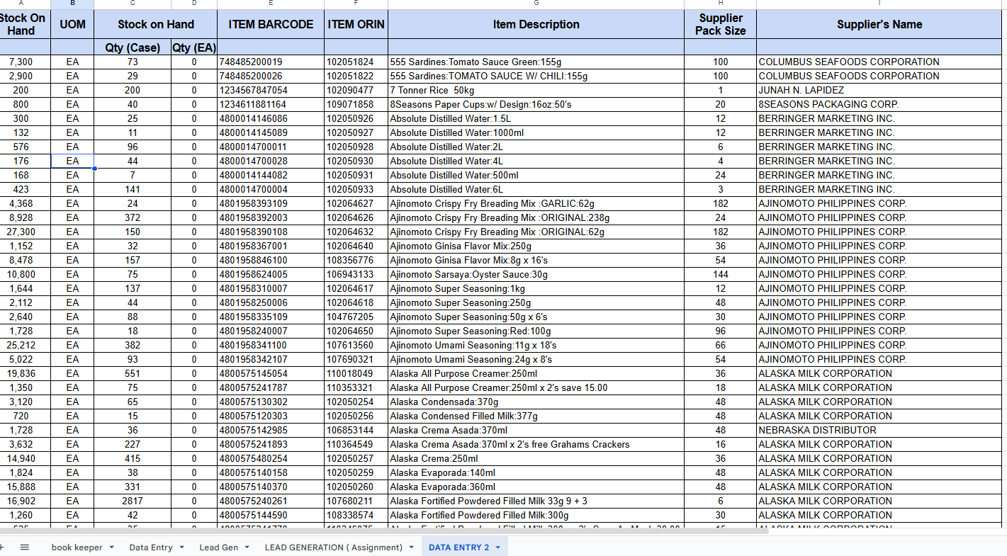Click the Absolute Distilled Water:1.5L cell
The height and width of the screenshot is (556, 1007).
536,118
